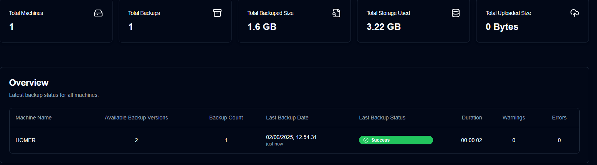597x165 pixels.
Task: Click the archive box icon in Total Backups
Action: 217,13
